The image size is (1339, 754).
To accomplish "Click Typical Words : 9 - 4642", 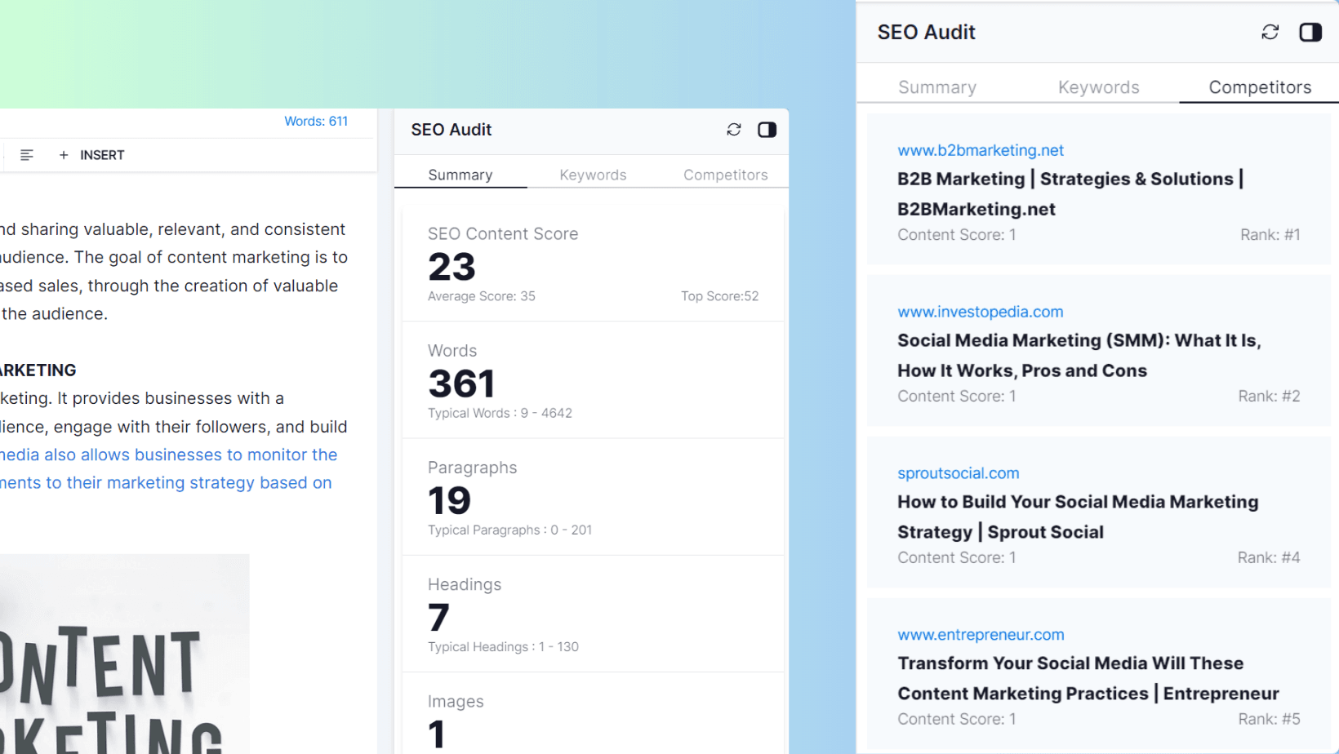I will [x=500, y=413].
